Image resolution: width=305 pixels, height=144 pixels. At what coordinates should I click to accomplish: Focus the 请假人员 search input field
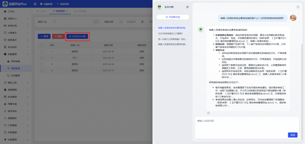[x=72, y=22]
